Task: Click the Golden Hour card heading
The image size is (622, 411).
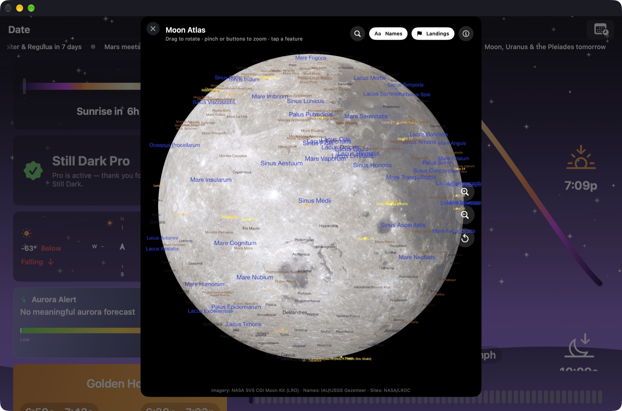Action: point(113,384)
